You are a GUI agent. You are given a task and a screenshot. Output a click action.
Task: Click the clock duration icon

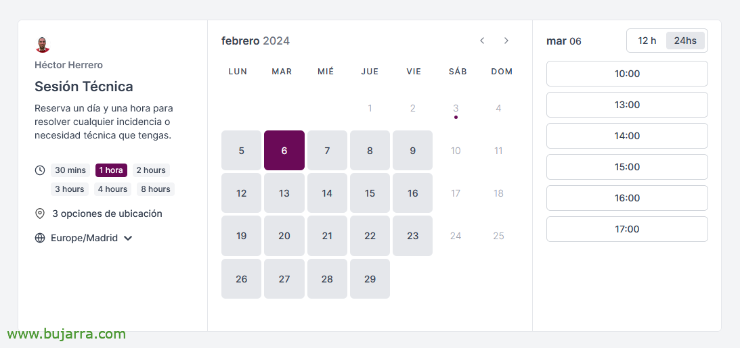click(x=40, y=170)
